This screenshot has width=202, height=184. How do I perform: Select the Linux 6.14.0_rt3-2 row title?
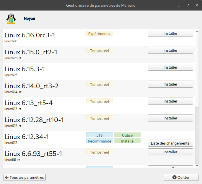(31, 86)
